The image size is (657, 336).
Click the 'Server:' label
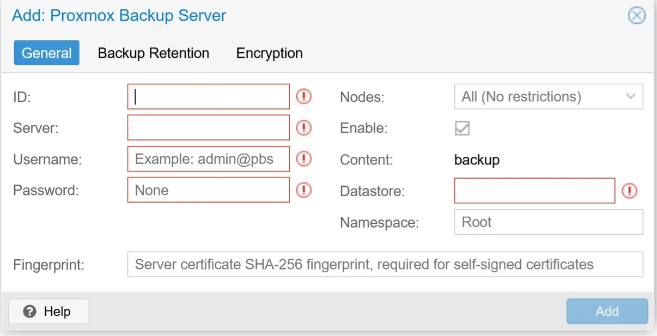(x=35, y=129)
